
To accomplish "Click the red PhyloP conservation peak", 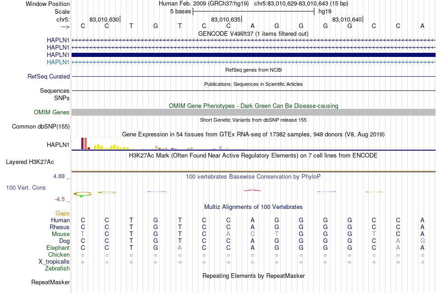I will tap(252, 190).
